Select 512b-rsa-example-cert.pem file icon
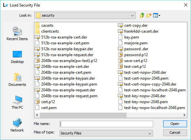 point(37,43)
